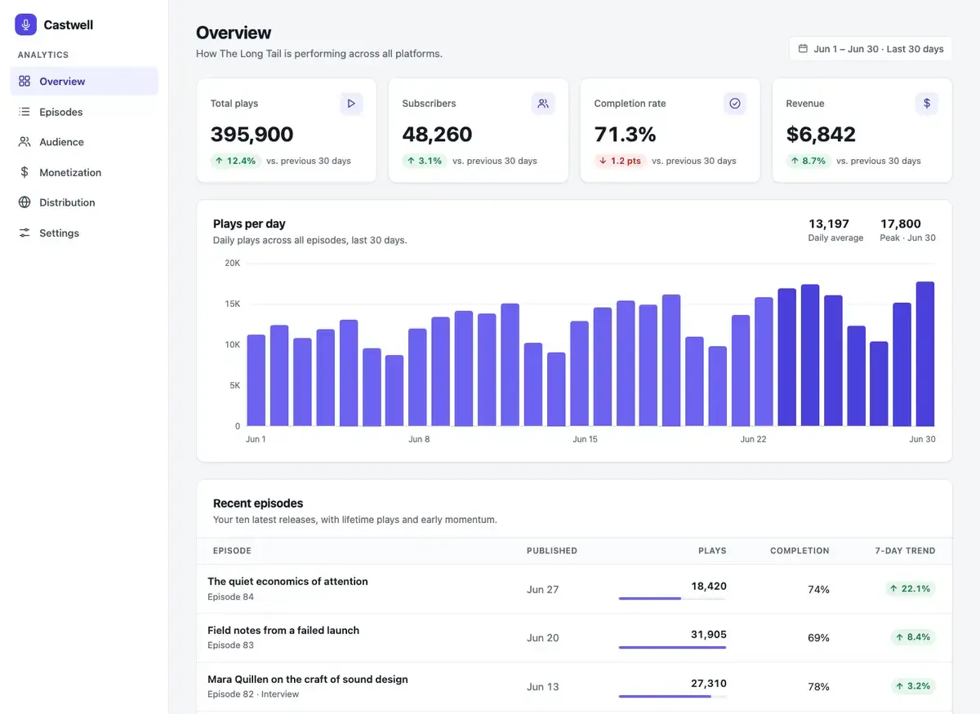Click the Distribution globe icon in sidebar
The height and width of the screenshot is (714, 980).
pyautogui.click(x=24, y=202)
